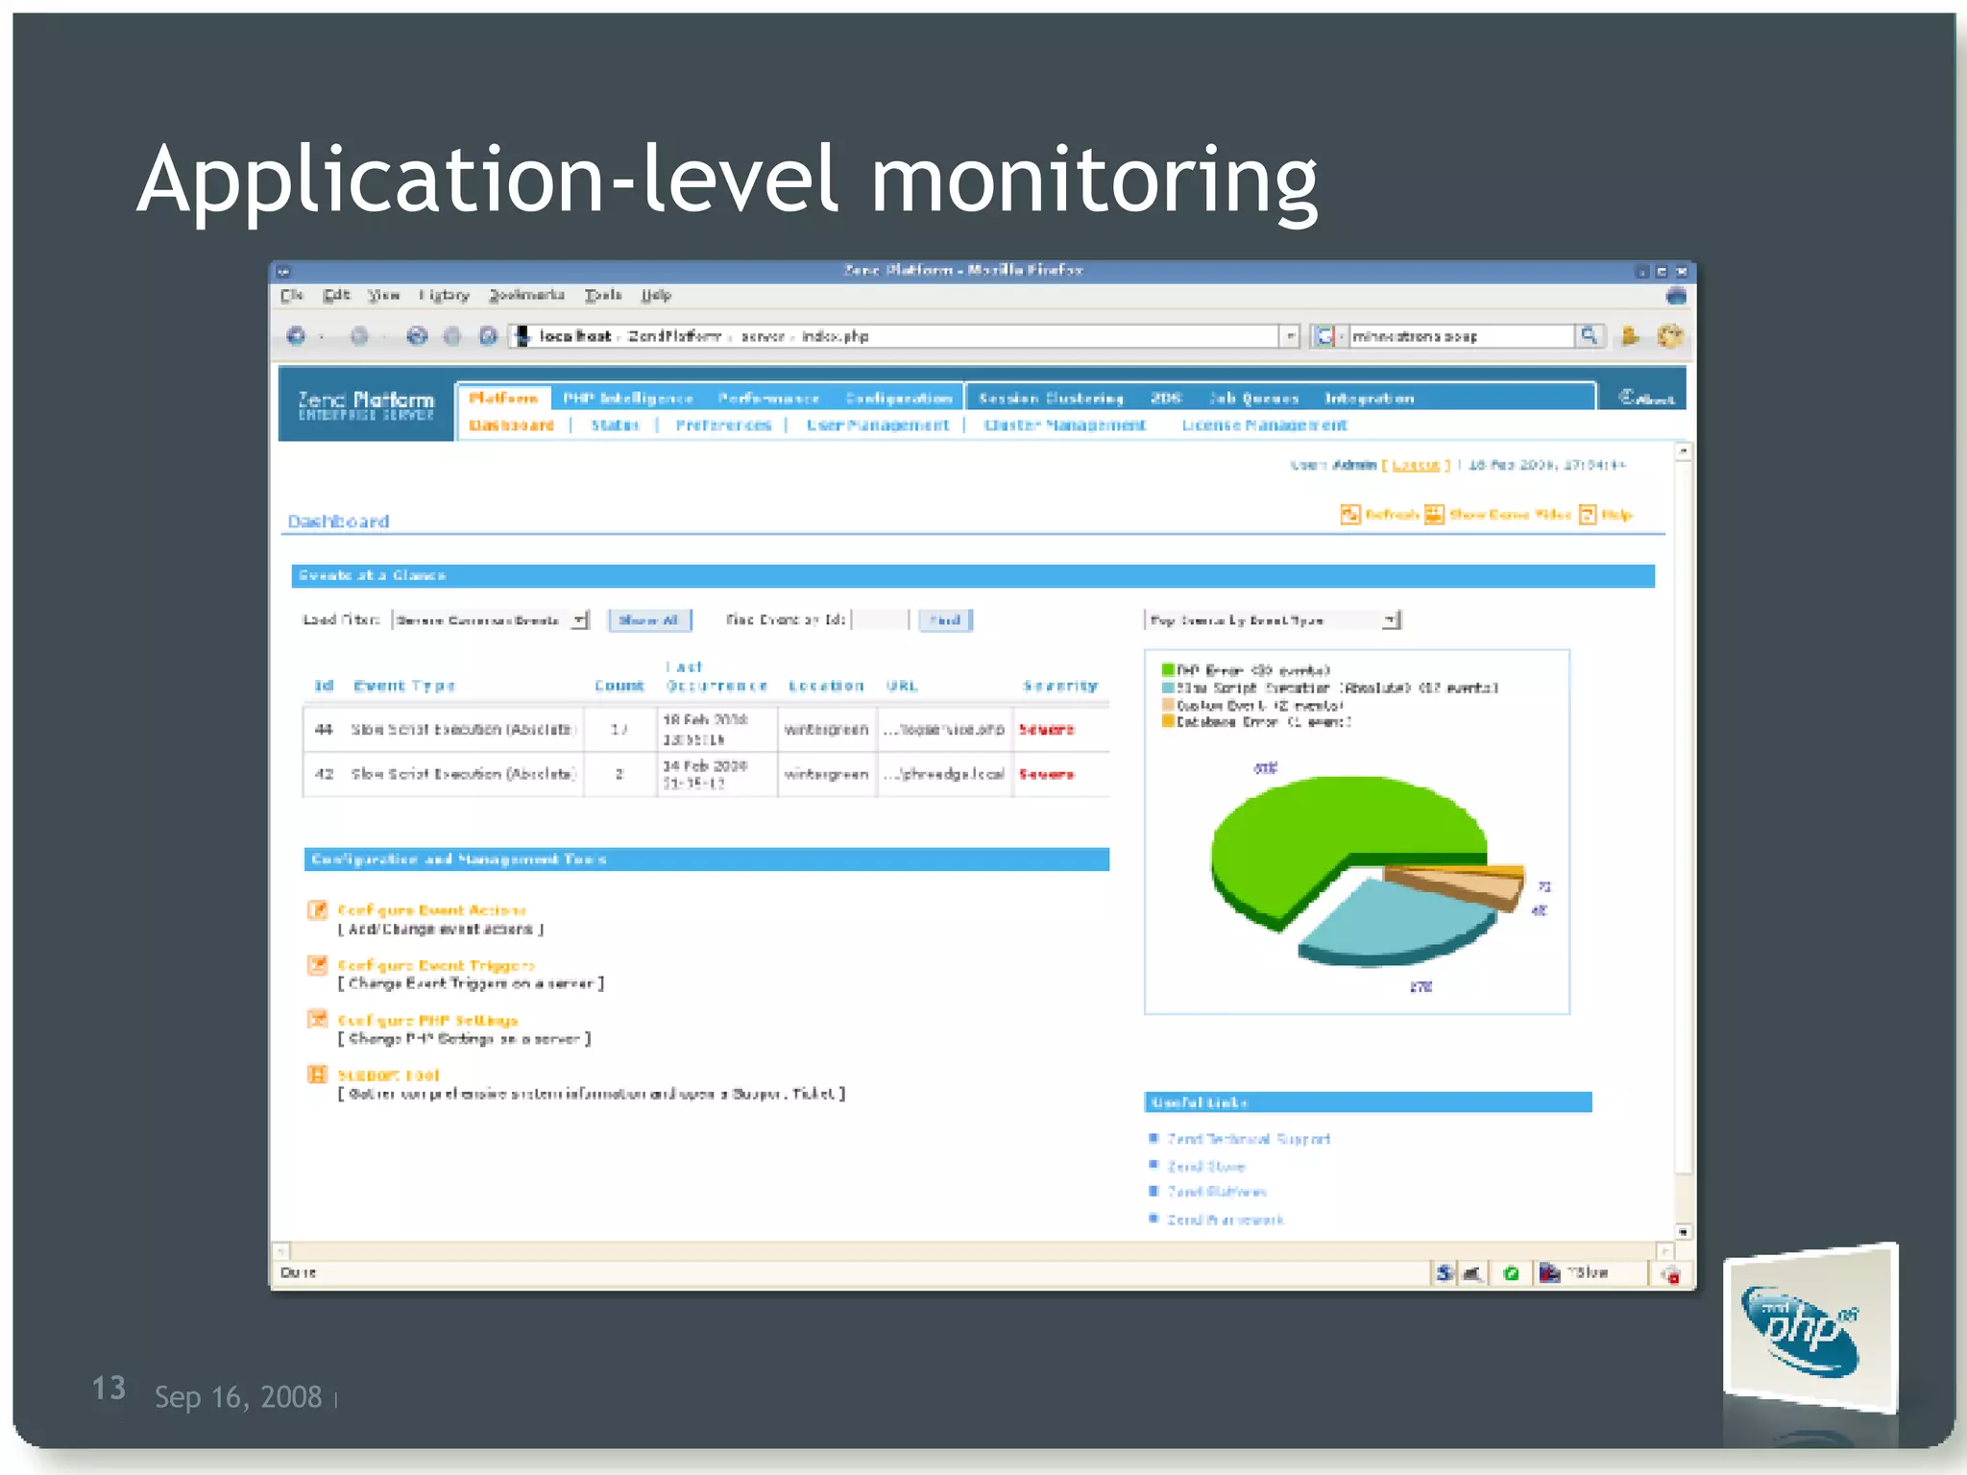Click the cookie-like icon at toolbar end

[1670, 336]
